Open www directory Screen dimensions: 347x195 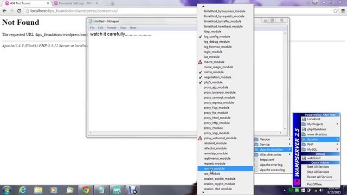pos(320,134)
